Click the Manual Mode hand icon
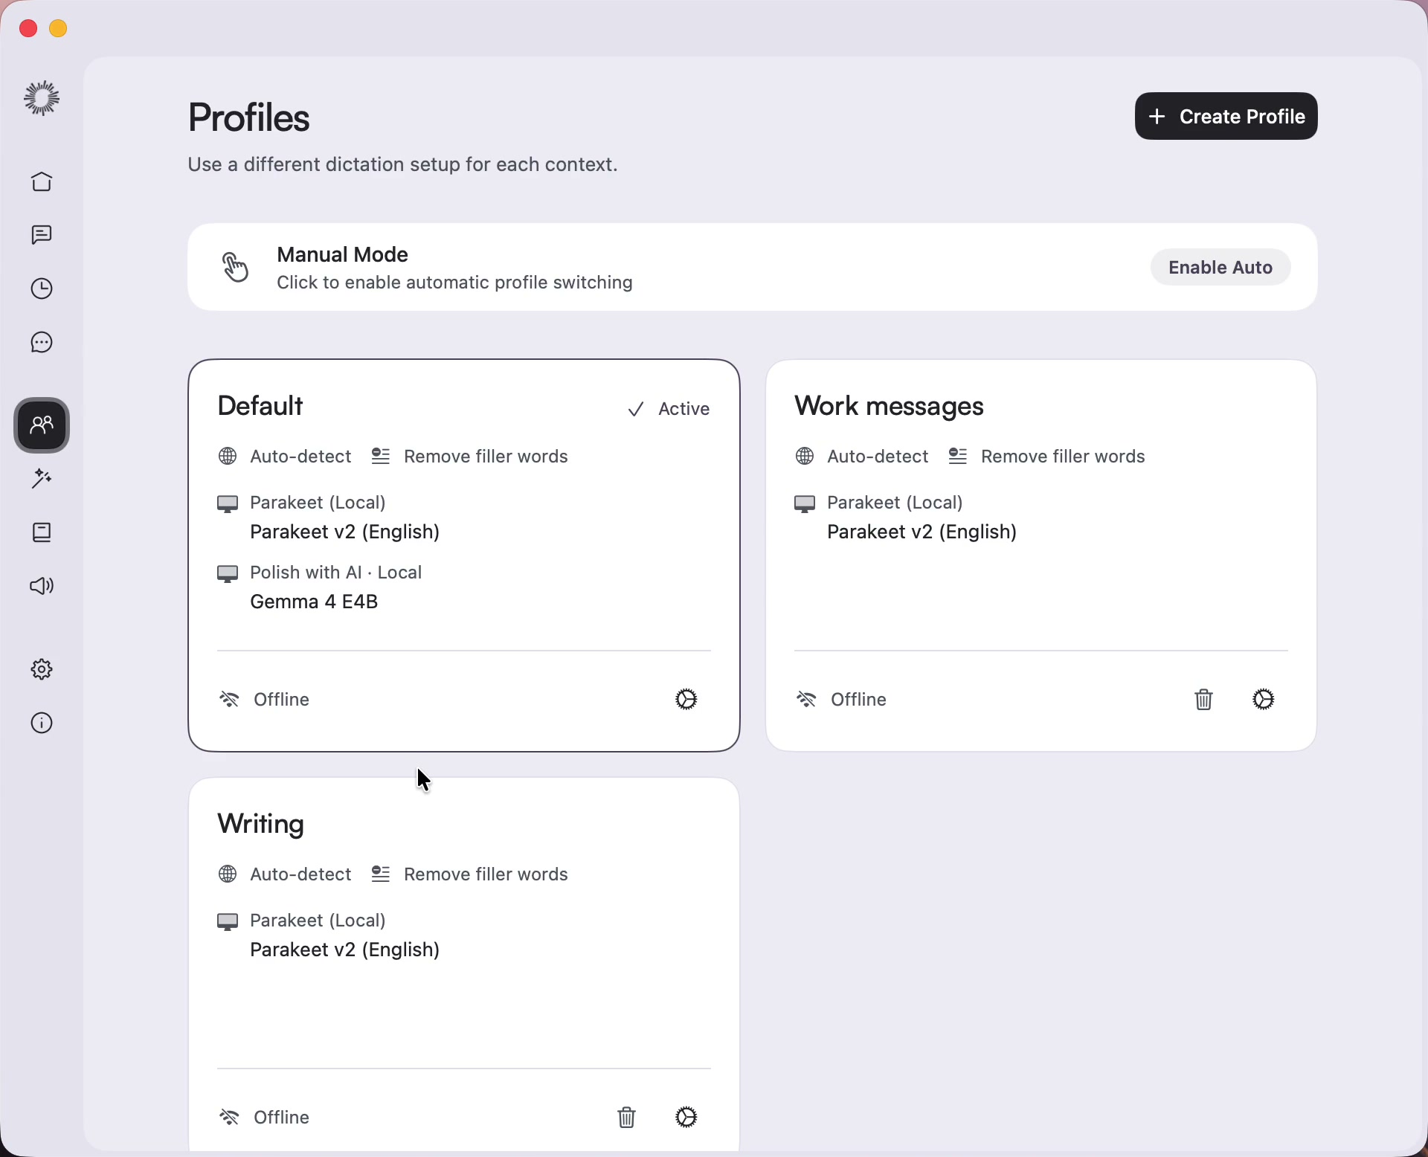Screen dimensions: 1428x1157 click(236, 268)
